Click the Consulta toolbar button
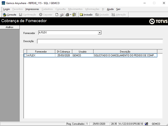 (9, 15)
